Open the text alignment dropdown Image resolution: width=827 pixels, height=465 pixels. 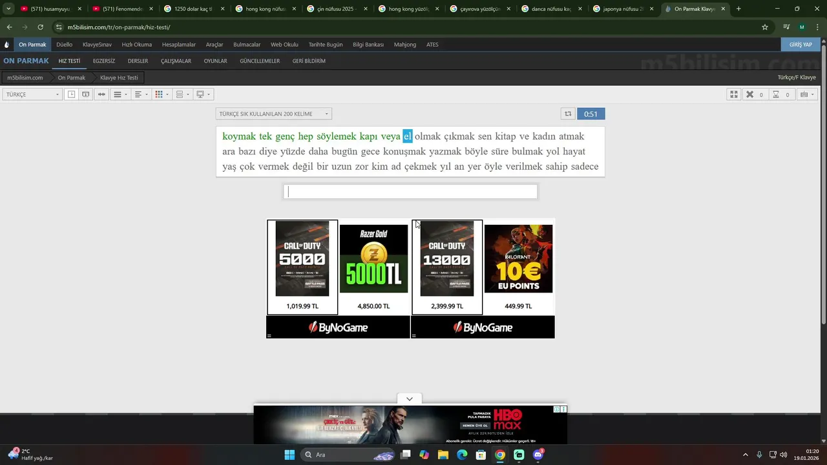141,94
